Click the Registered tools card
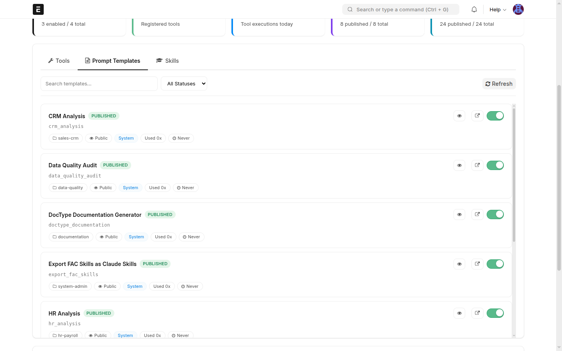The width and height of the screenshot is (562, 351). coord(179,27)
